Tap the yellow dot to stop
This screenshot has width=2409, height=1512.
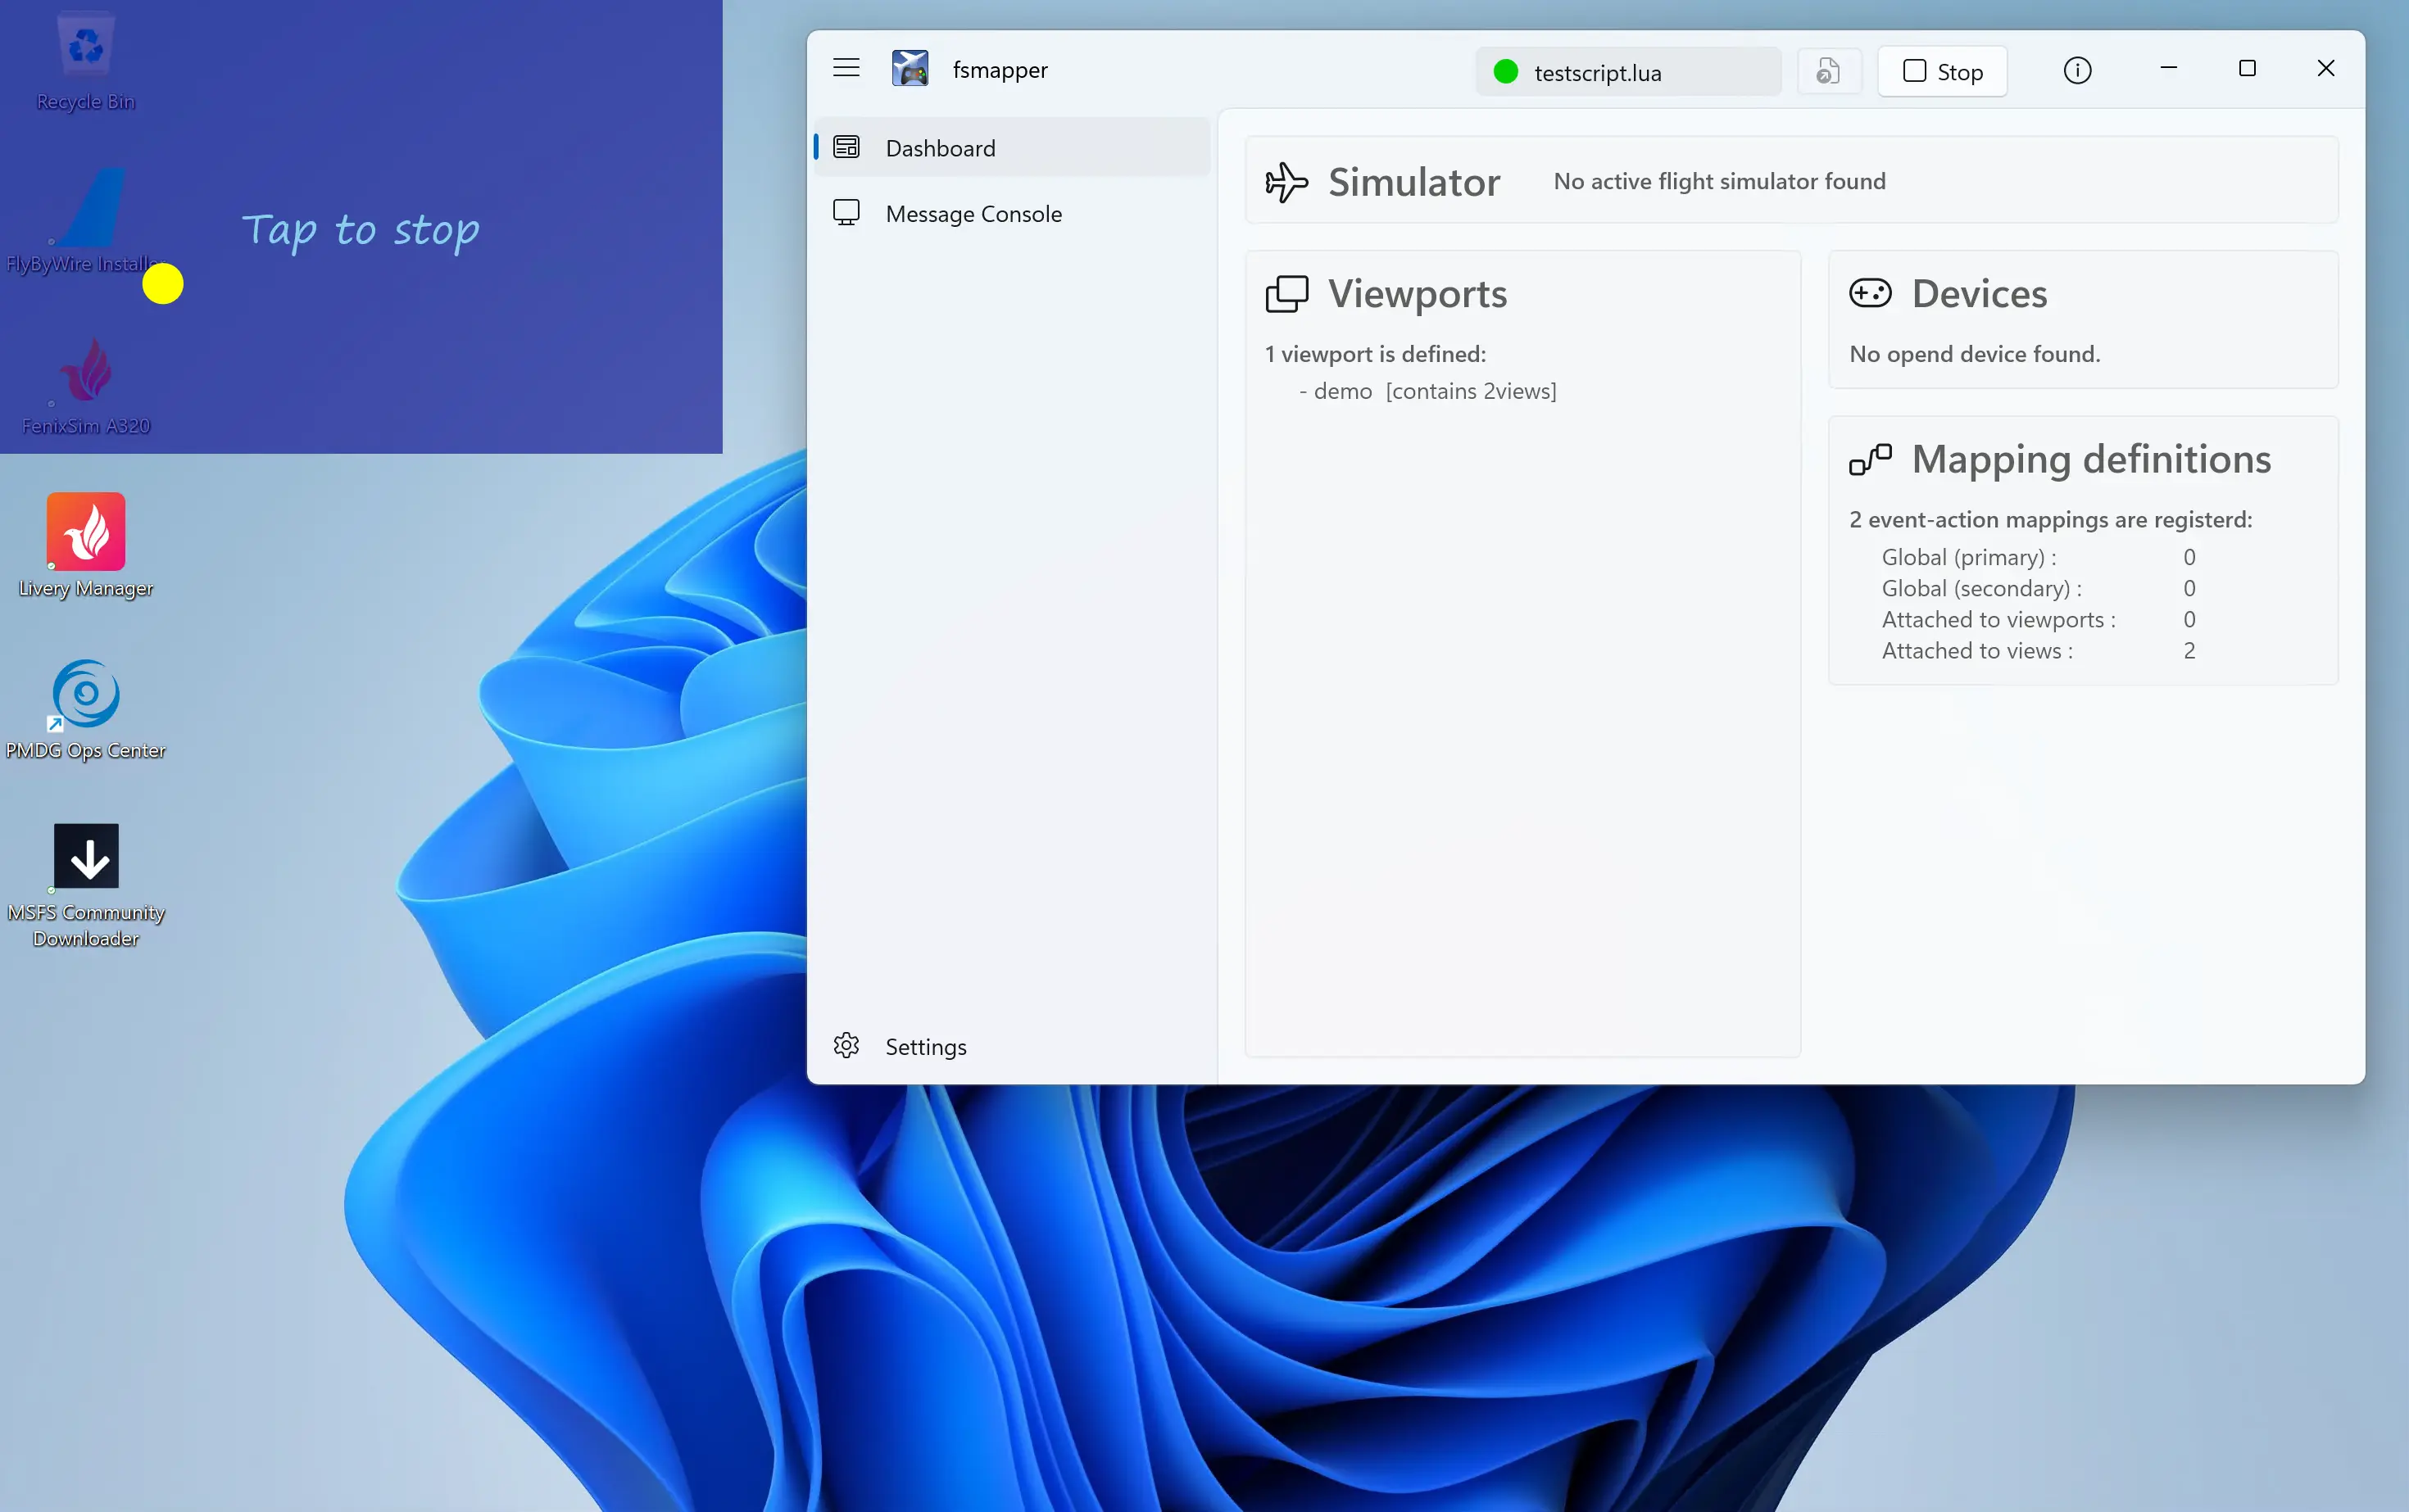[x=163, y=283]
